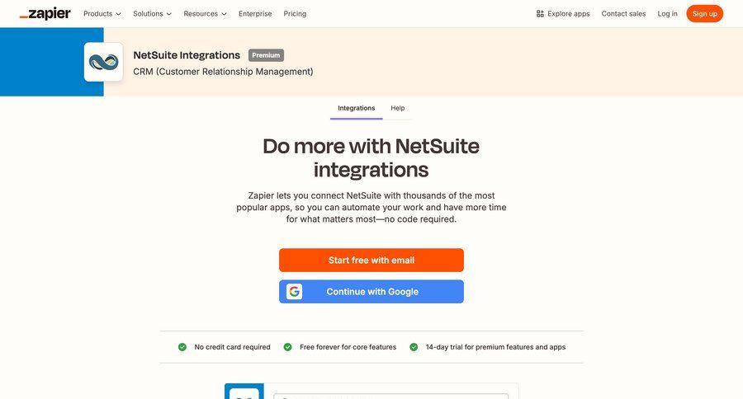
Task: Open the Enterprise page
Action: point(255,14)
